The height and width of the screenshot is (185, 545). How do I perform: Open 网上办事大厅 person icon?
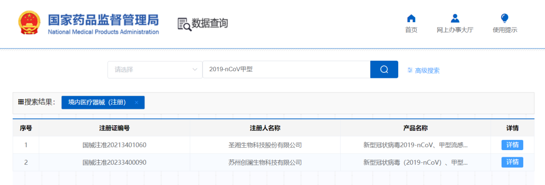pos(455,18)
